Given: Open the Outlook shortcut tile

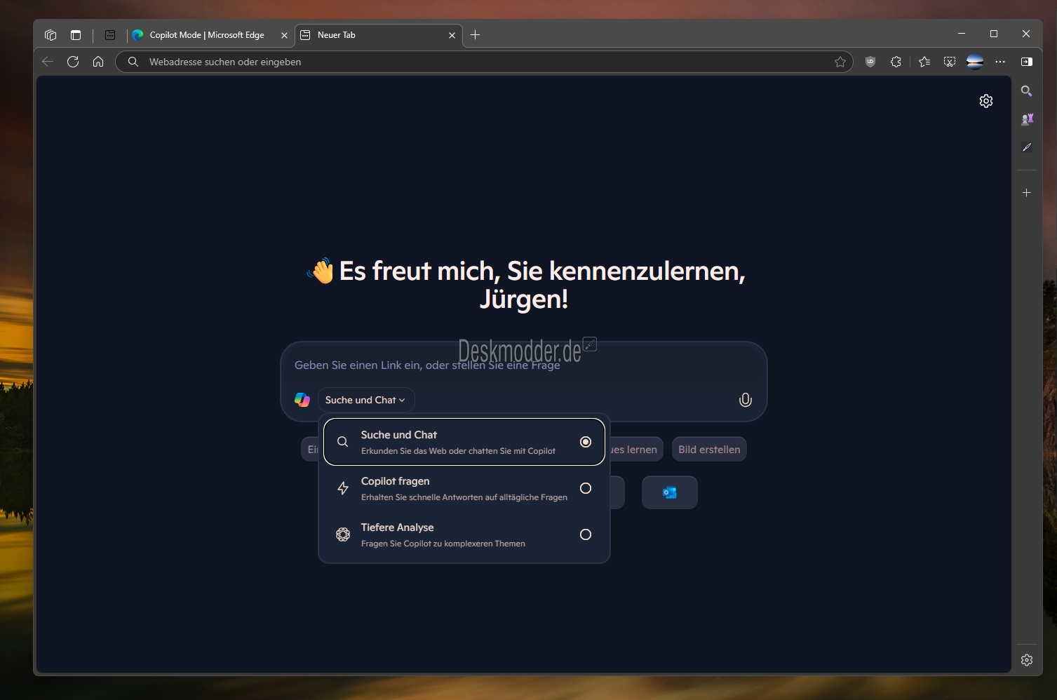Looking at the screenshot, I should click(x=670, y=492).
